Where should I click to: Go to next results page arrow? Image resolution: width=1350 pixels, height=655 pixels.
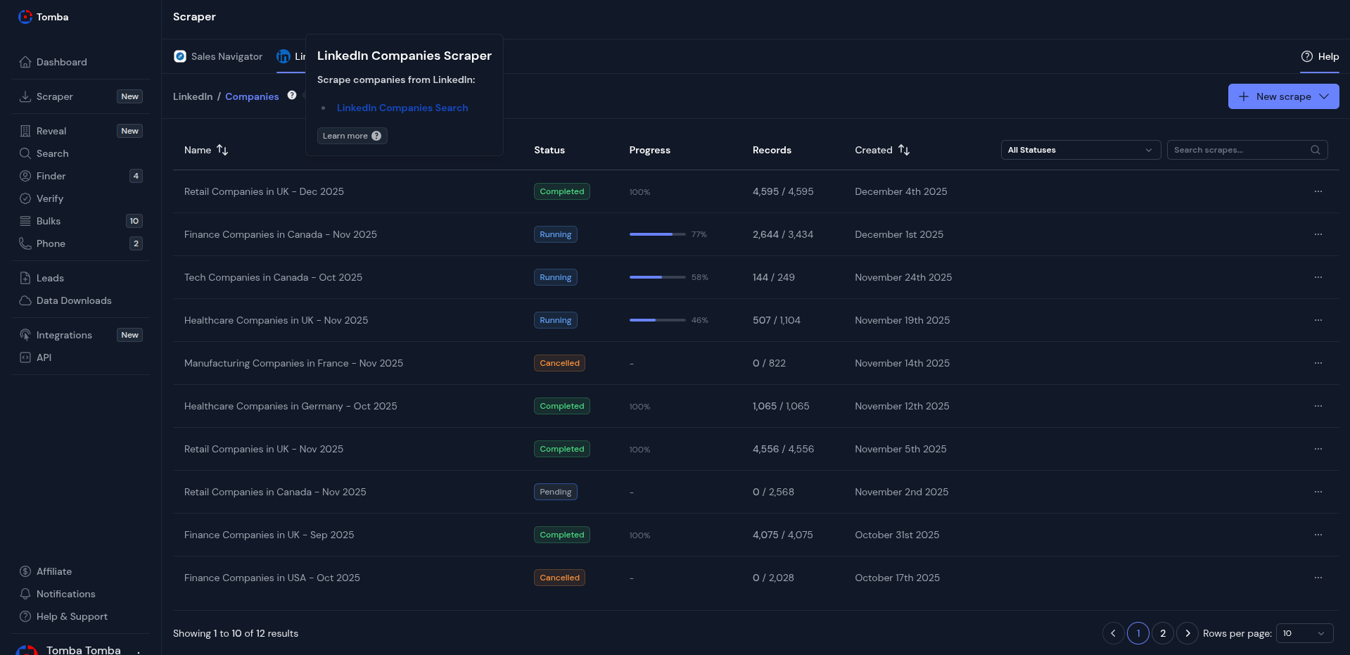1187,633
